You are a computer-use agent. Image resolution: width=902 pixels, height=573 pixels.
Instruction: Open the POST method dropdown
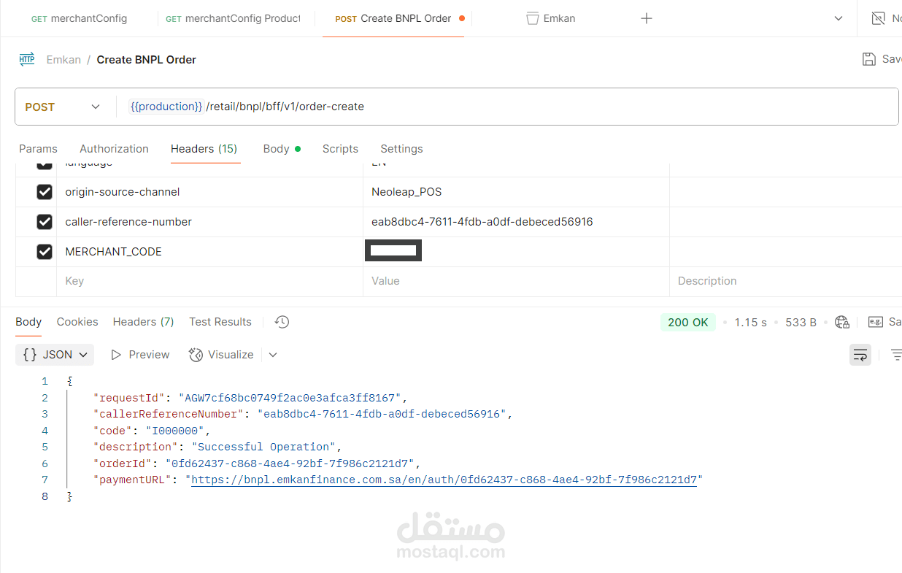63,107
